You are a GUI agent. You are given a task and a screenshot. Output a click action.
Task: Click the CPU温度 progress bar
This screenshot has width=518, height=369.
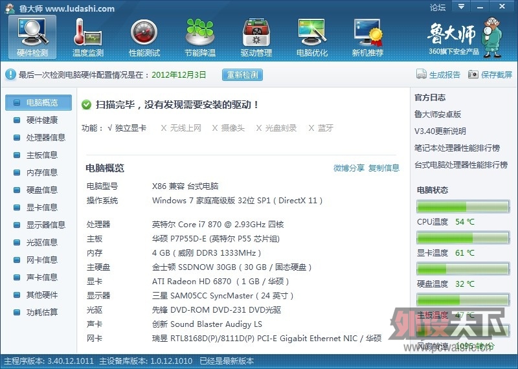tap(463, 207)
